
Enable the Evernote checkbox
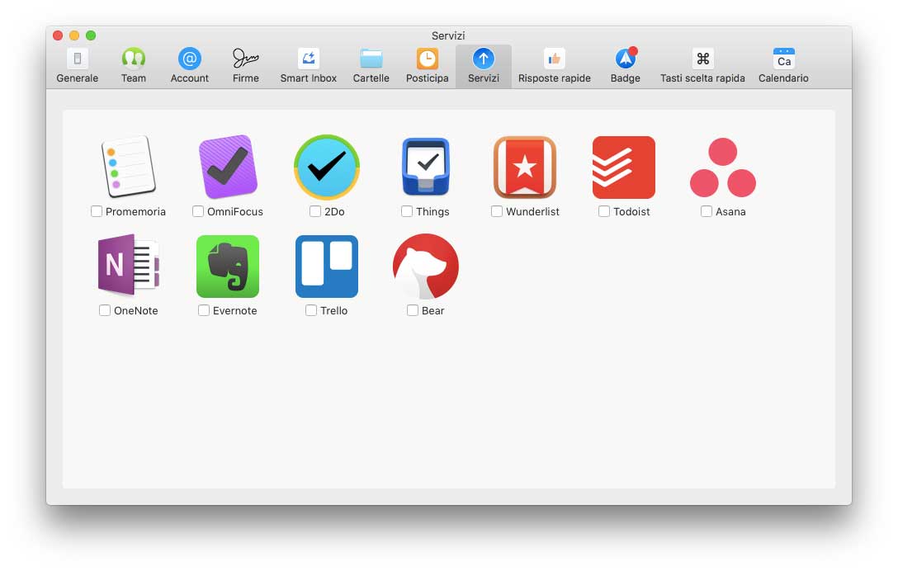[x=204, y=310]
